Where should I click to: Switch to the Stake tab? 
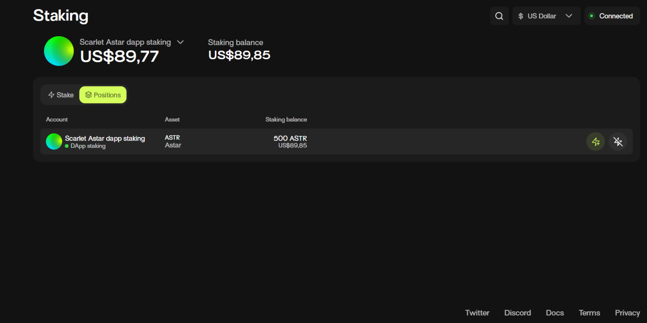click(61, 95)
